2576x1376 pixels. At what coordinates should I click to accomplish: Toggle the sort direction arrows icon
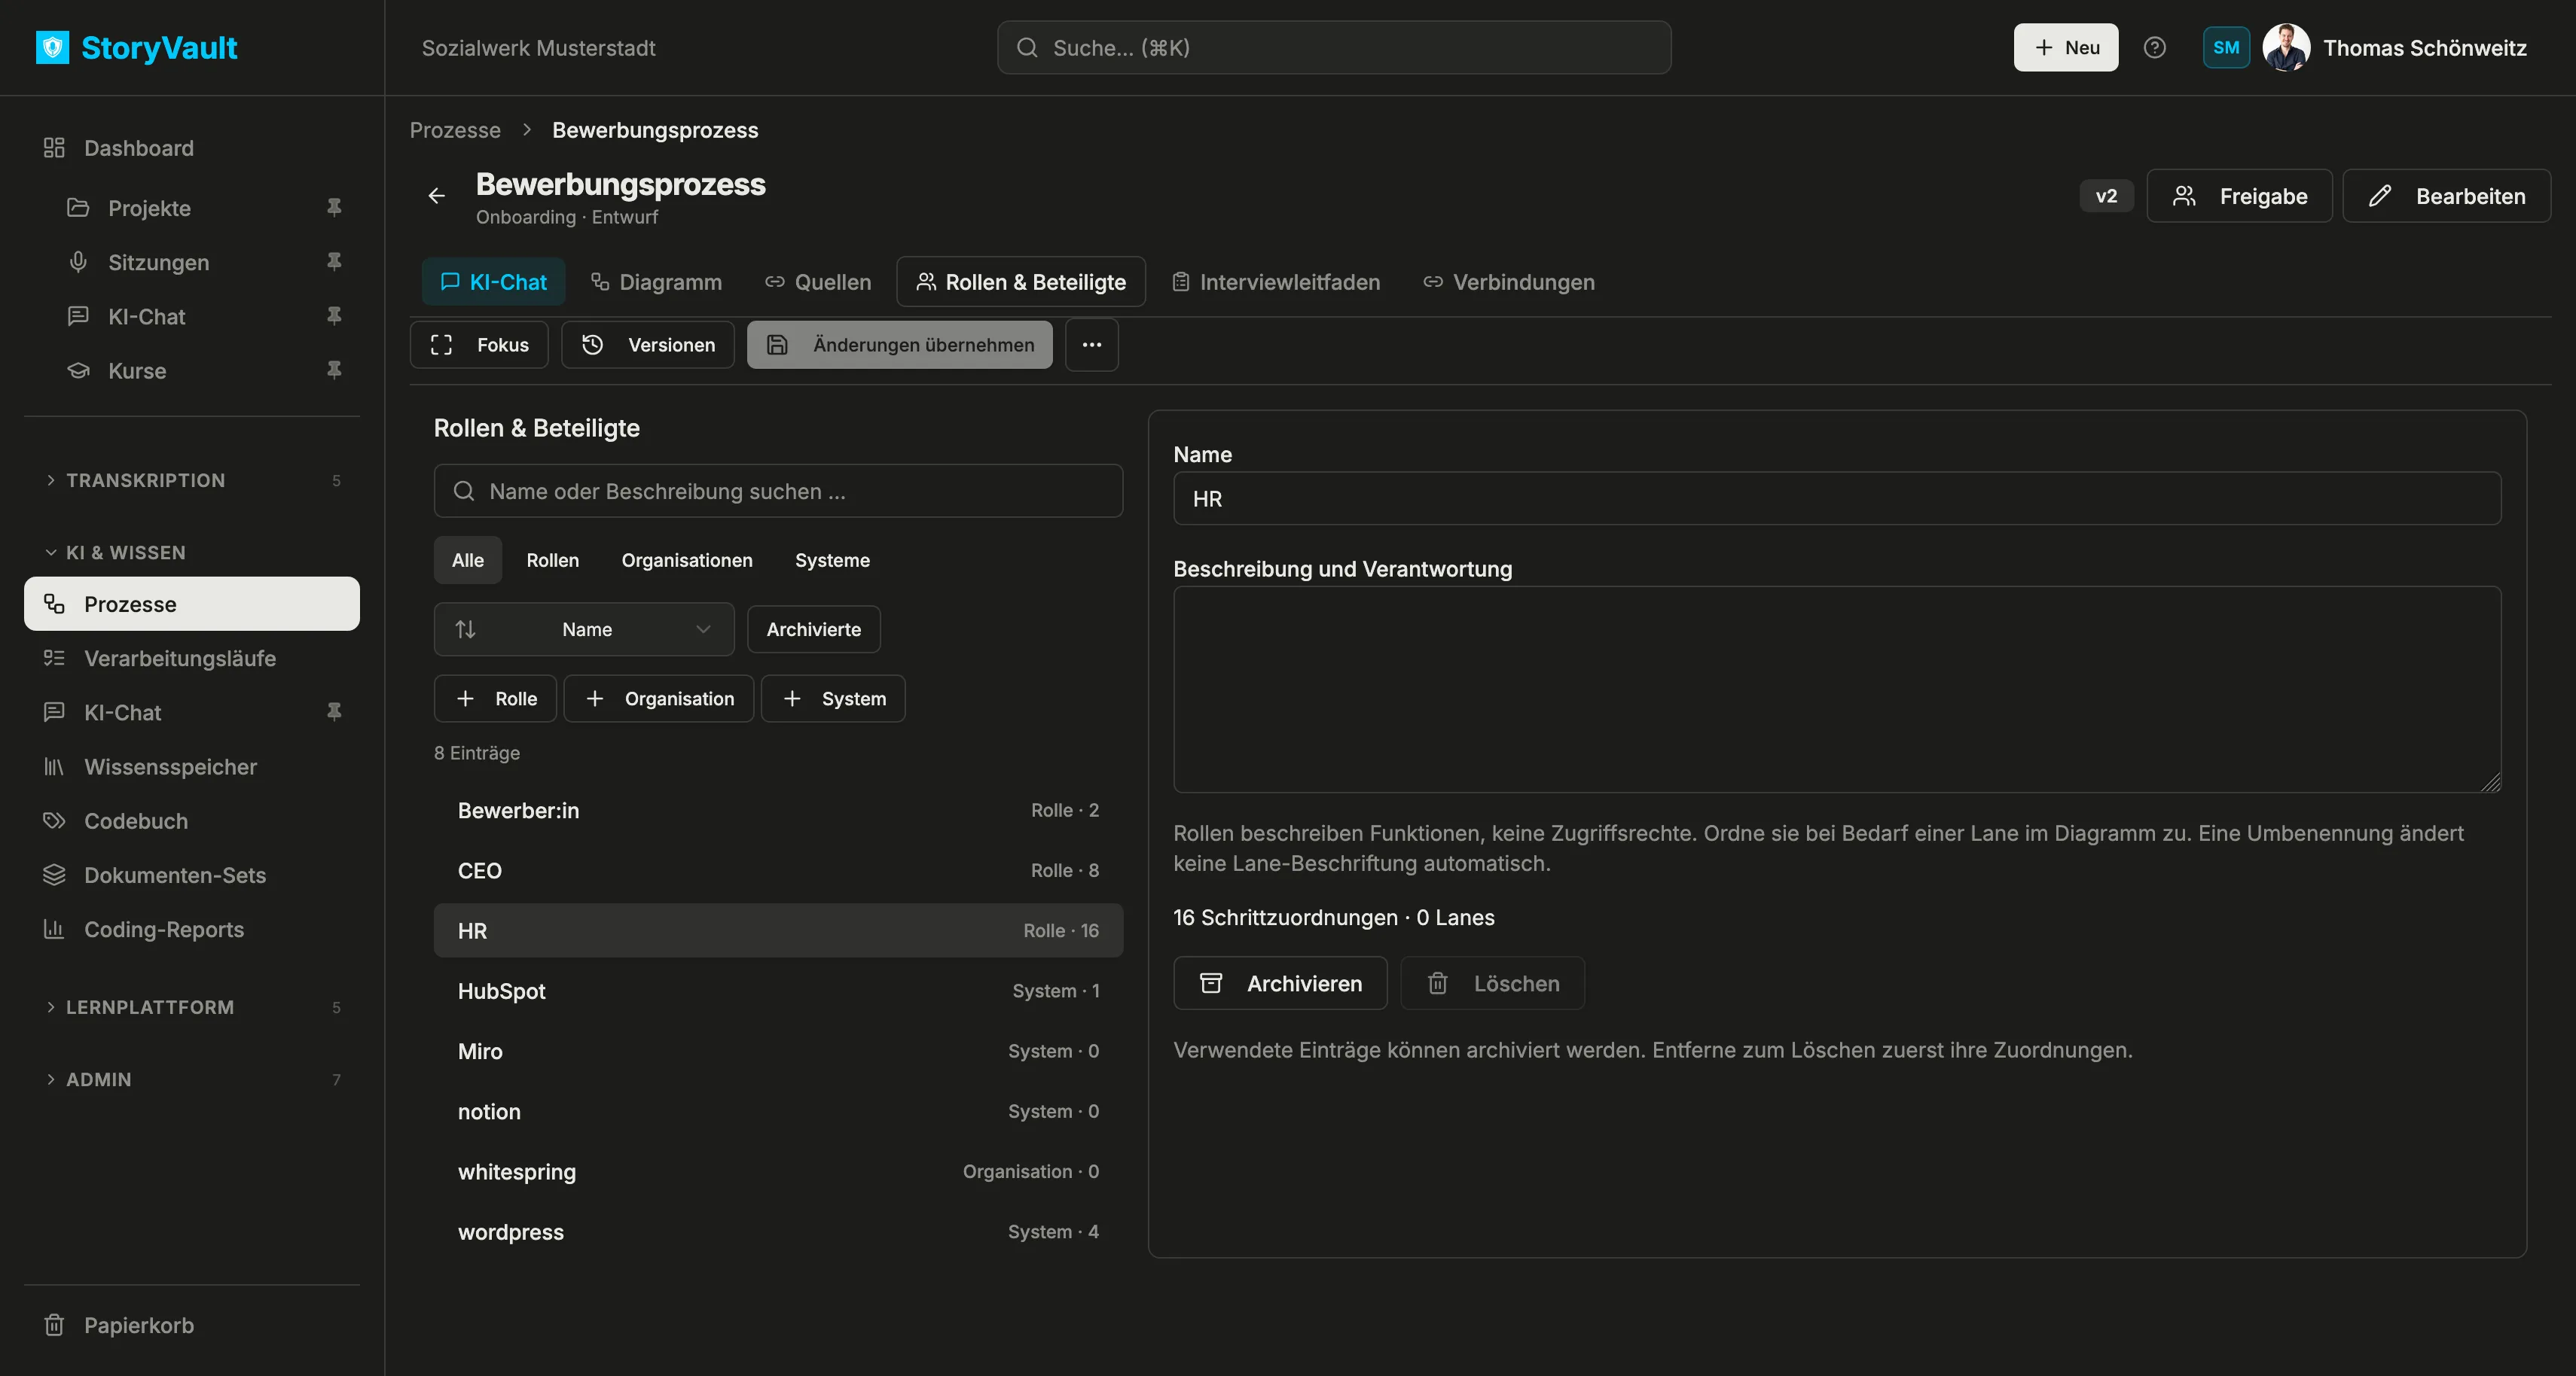pyautogui.click(x=465, y=629)
